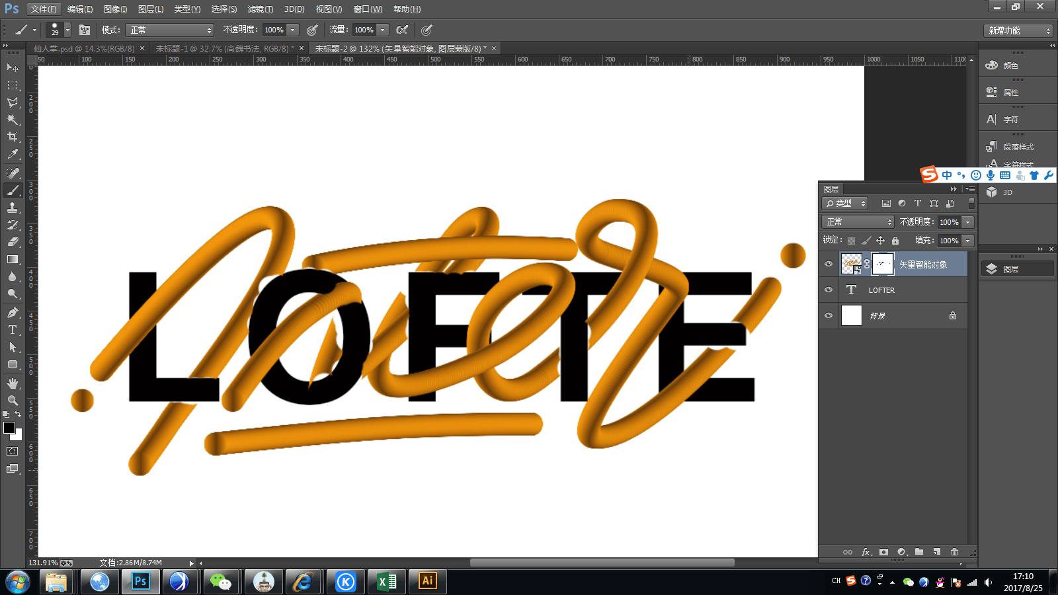
Task: Click the background color swatch
Action: [18, 436]
